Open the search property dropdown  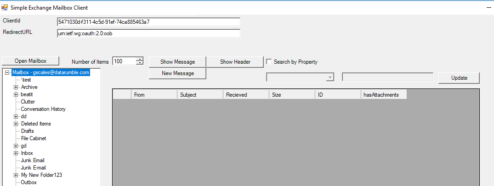pyautogui.click(x=330, y=77)
